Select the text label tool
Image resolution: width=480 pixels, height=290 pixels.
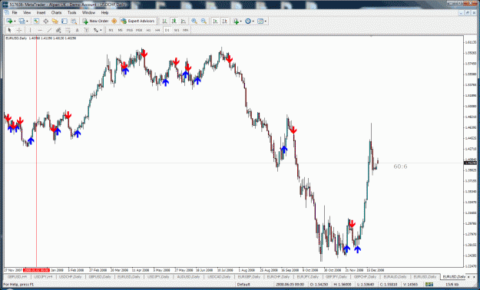(87, 30)
